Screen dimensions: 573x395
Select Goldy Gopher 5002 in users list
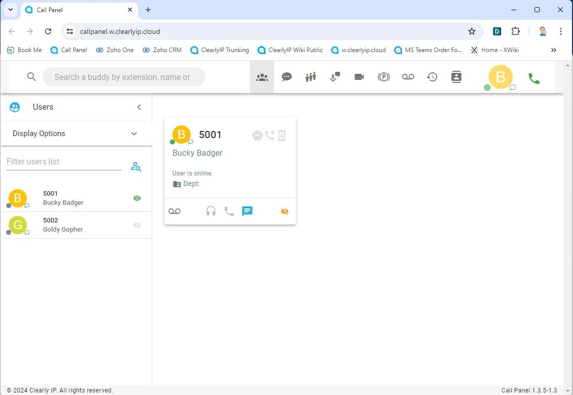[76, 225]
